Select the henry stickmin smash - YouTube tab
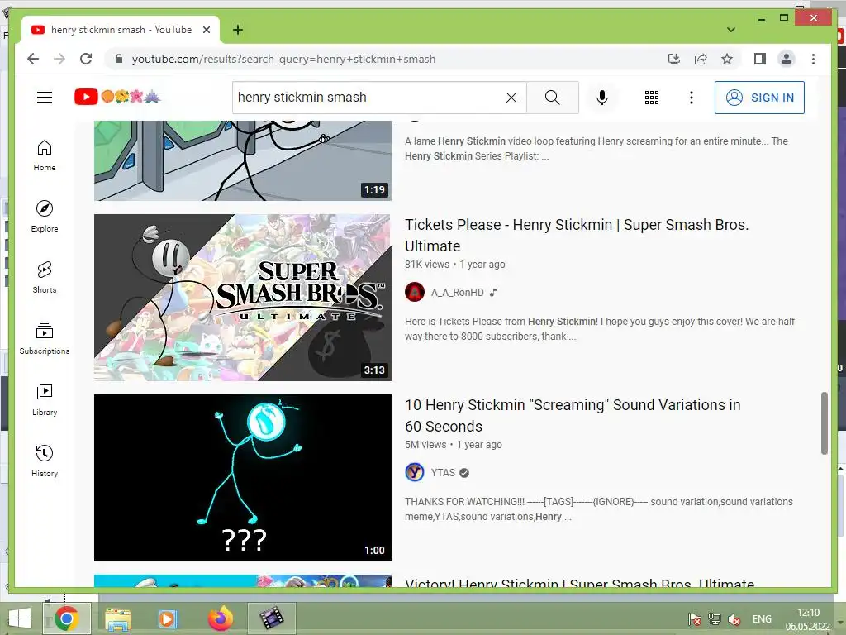 click(121, 30)
